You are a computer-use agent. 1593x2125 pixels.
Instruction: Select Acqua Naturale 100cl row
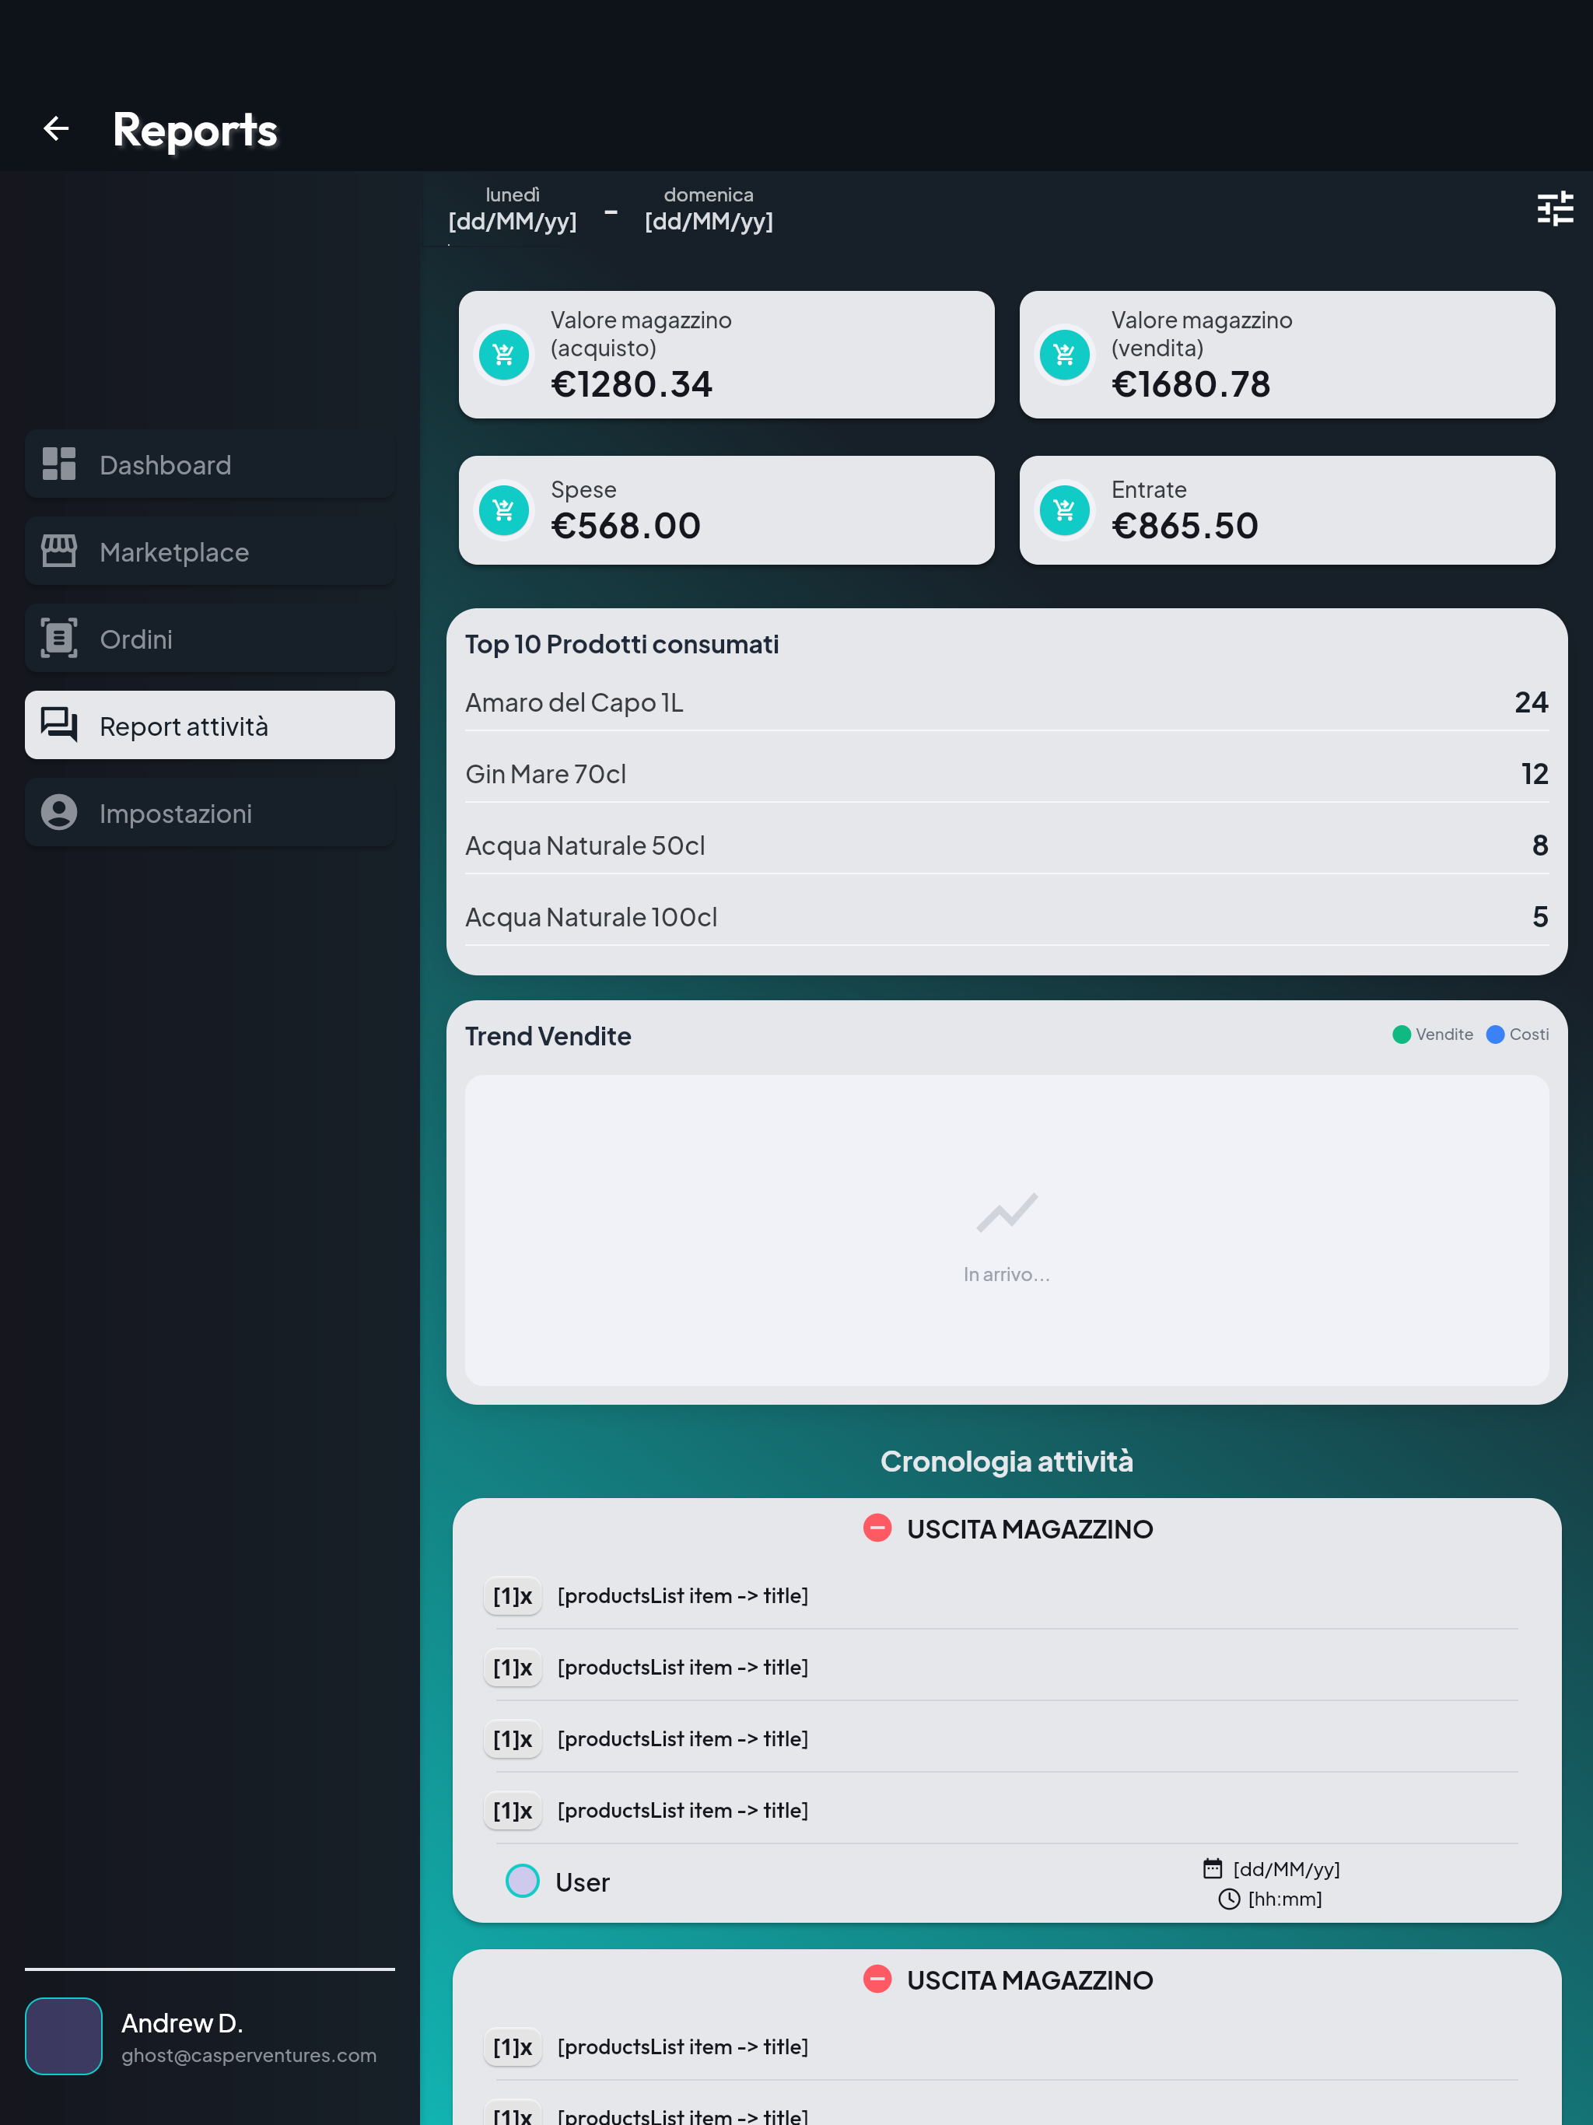[x=1007, y=918]
